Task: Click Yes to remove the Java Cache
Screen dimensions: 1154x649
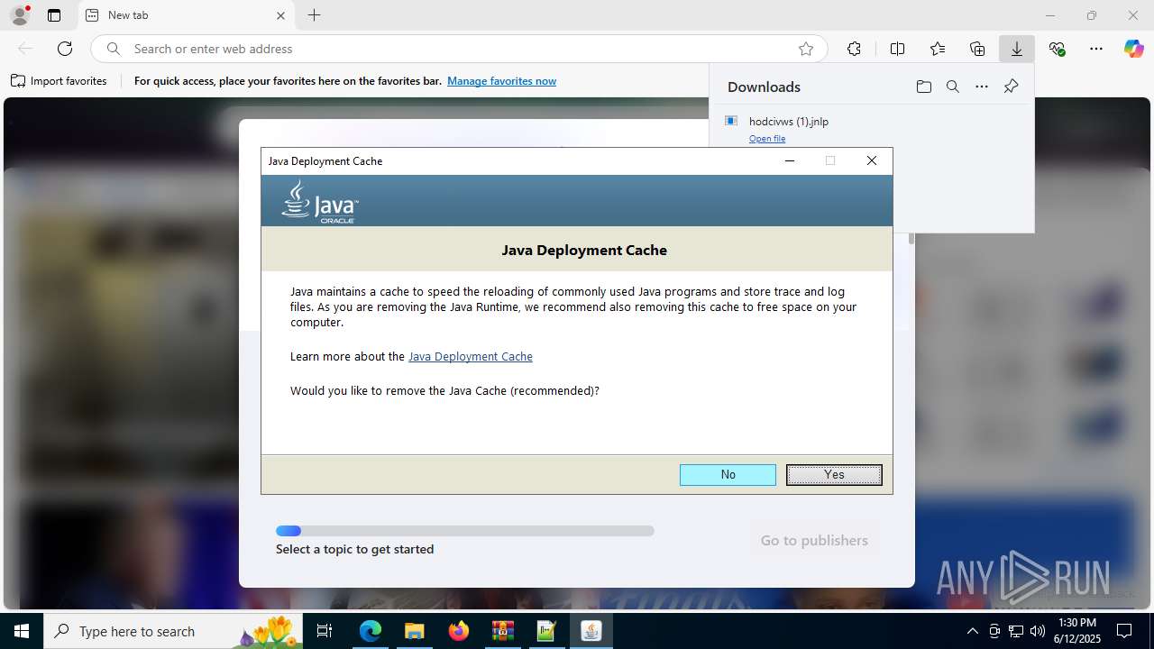Action: [x=834, y=475]
